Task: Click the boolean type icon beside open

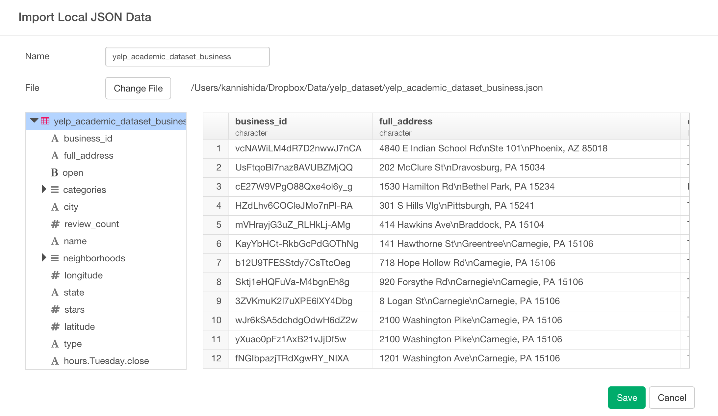Action: (55, 172)
